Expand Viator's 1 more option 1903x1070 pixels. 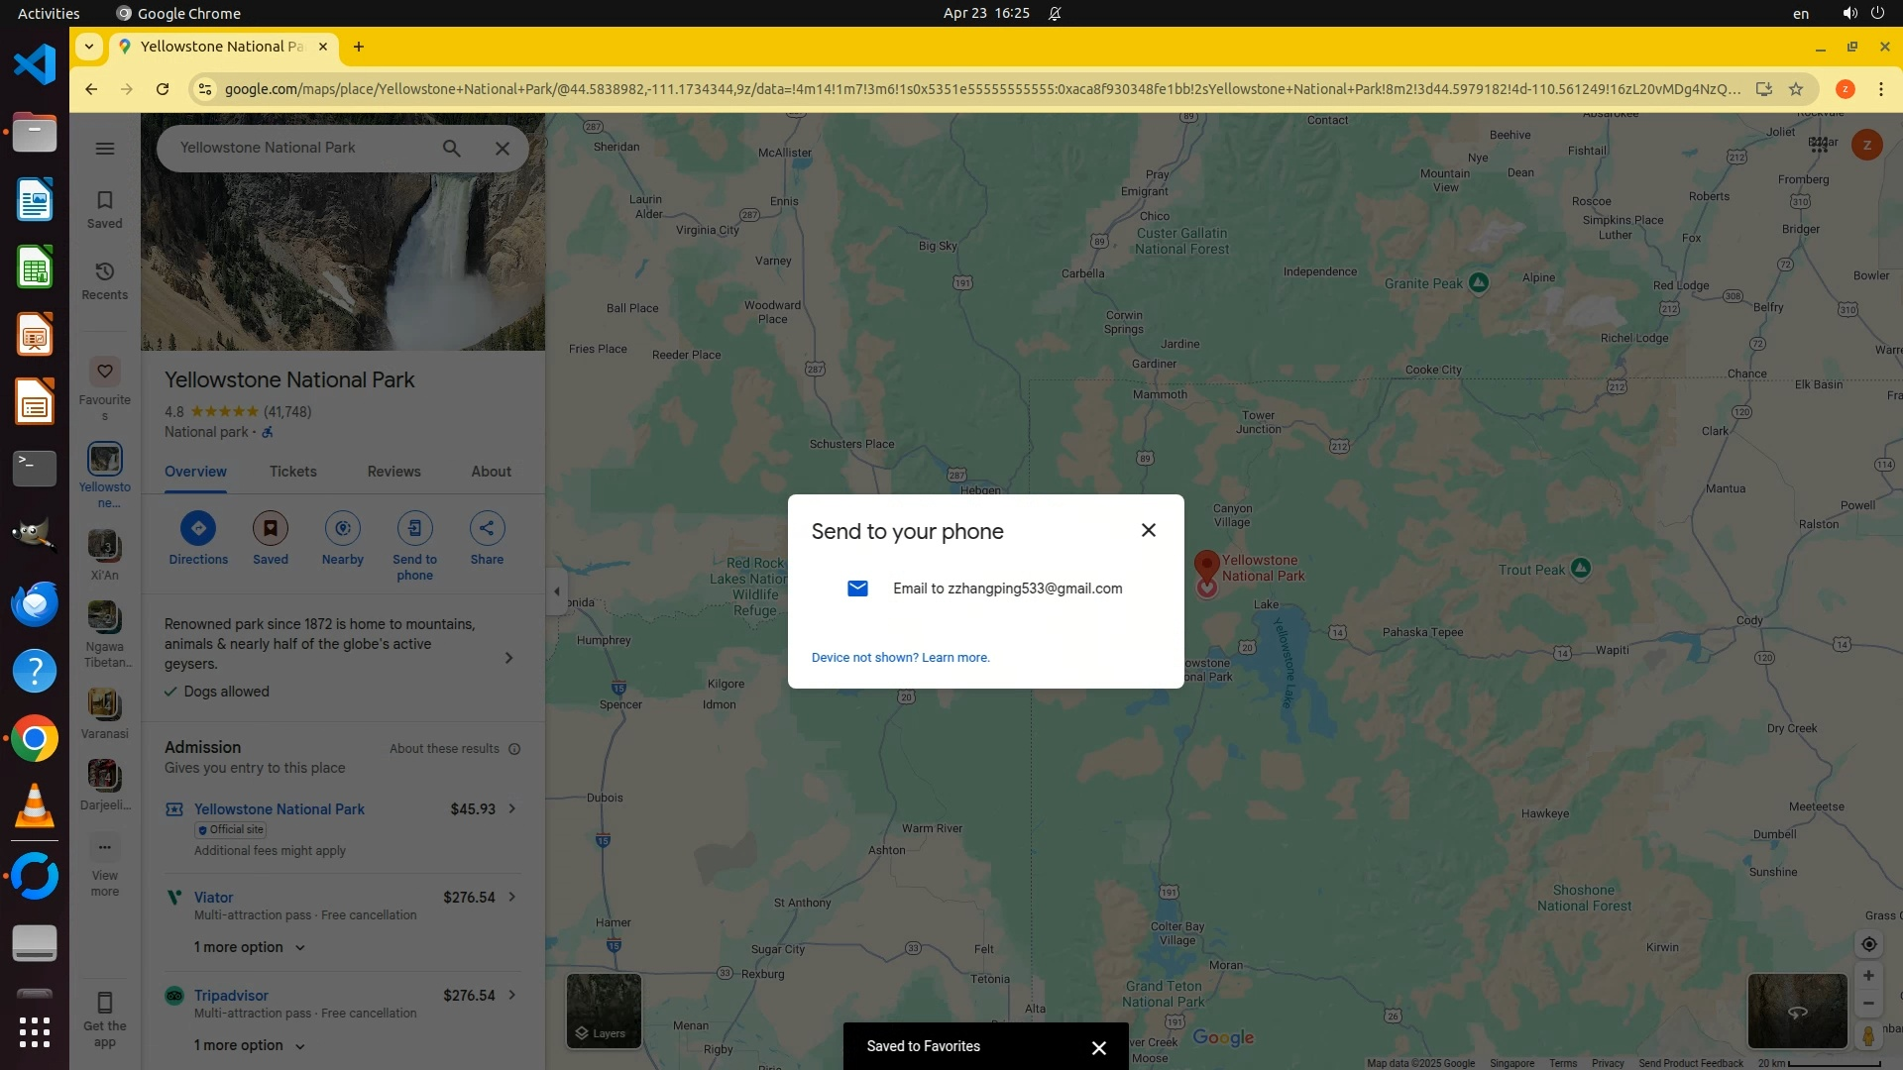point(249,947)
